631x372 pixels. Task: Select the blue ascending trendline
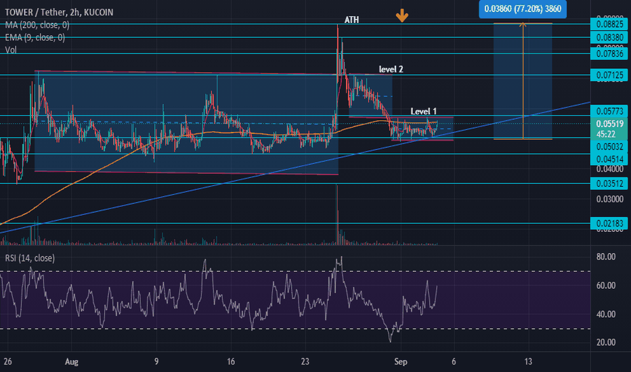pos(295,167)
